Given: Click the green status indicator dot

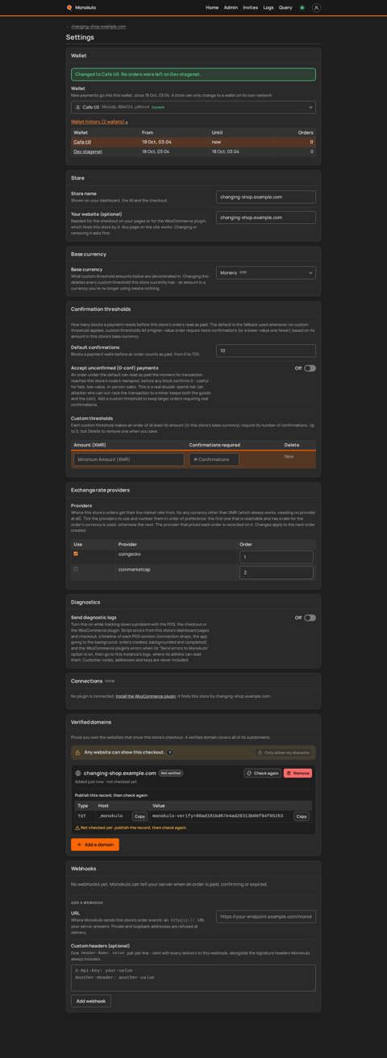Looking at the screenshot, I should [x=302, y=7].
